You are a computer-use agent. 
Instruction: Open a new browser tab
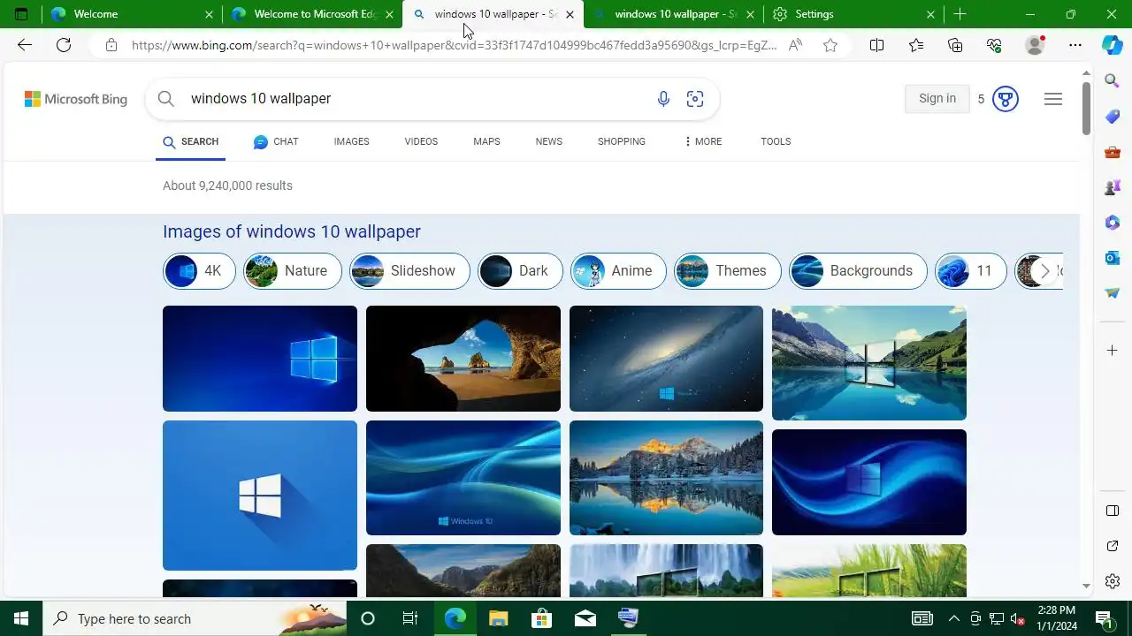pyautogui.click(x=960, y=14)
